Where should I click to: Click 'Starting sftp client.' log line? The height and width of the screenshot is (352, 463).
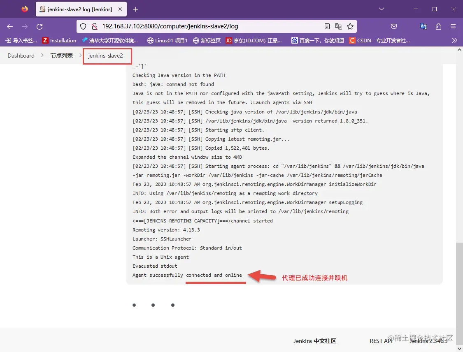(x=198, y=130)
